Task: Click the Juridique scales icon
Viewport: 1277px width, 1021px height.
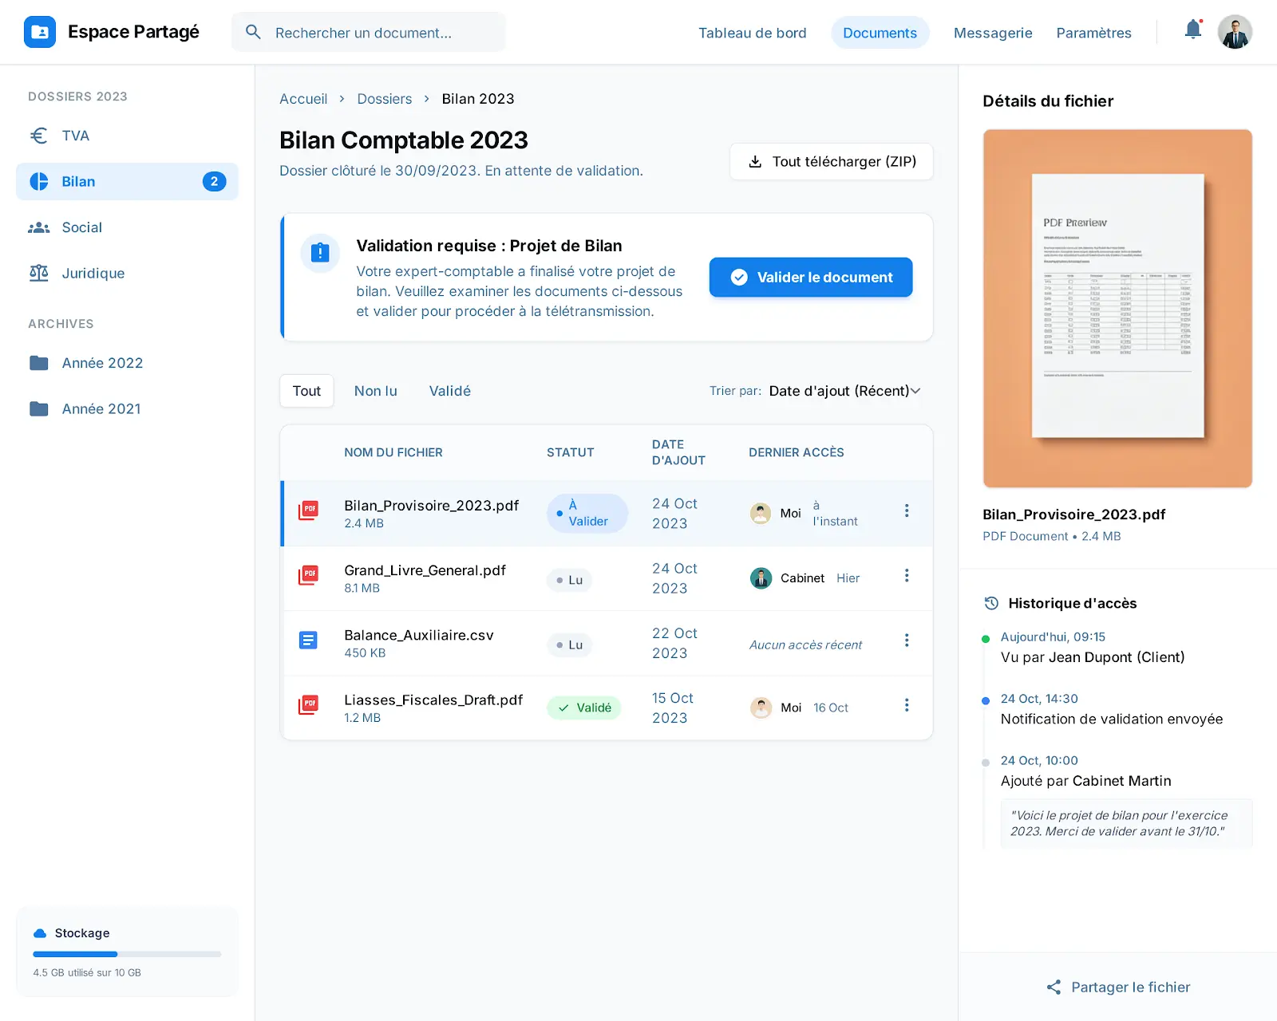Action: (38, 273)
